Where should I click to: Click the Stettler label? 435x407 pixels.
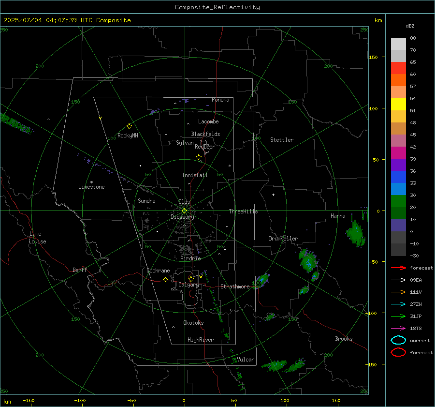[282, 140]
